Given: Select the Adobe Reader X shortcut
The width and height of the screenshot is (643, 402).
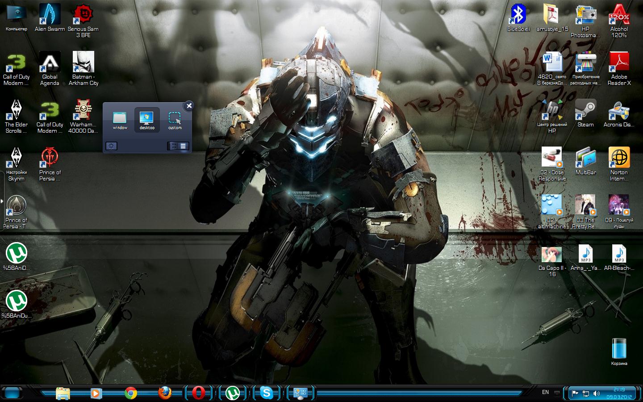Looking at the screenshot, I should [x=619, y=68].
